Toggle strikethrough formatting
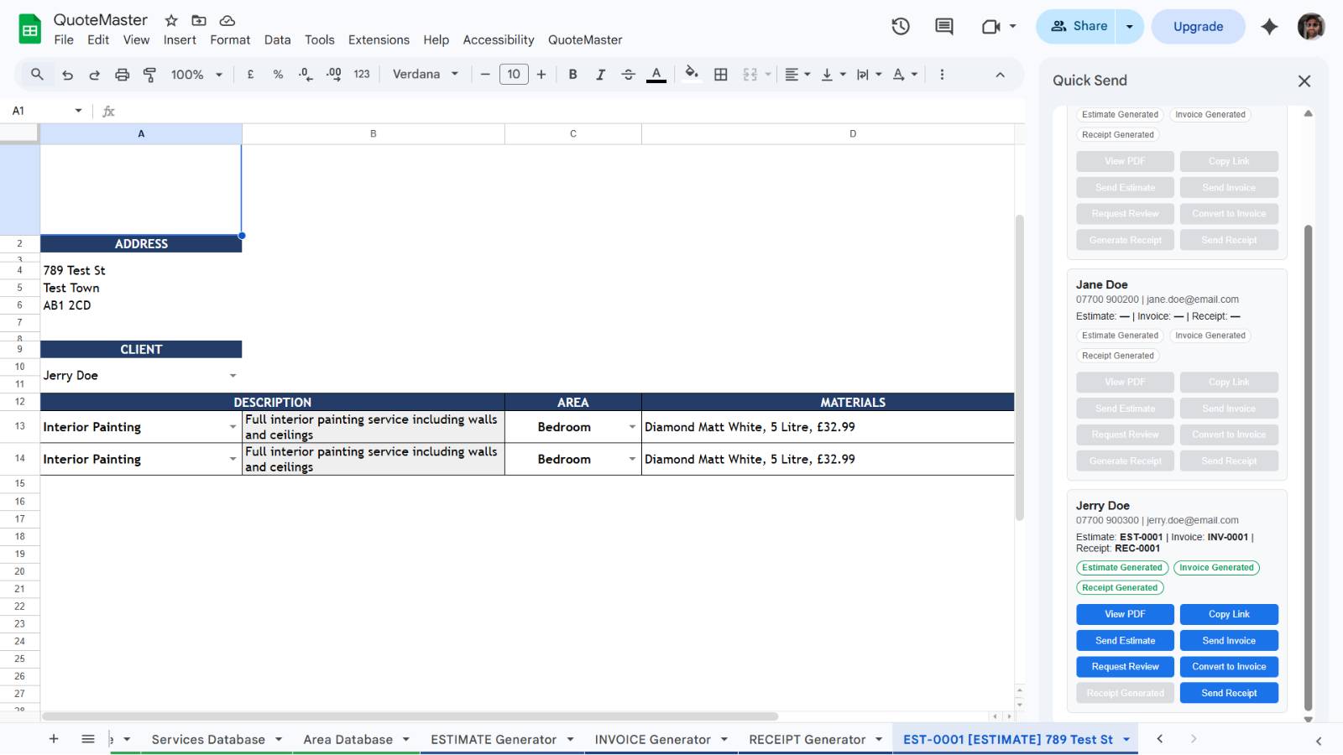1343x755 pixels. point(628,75)
